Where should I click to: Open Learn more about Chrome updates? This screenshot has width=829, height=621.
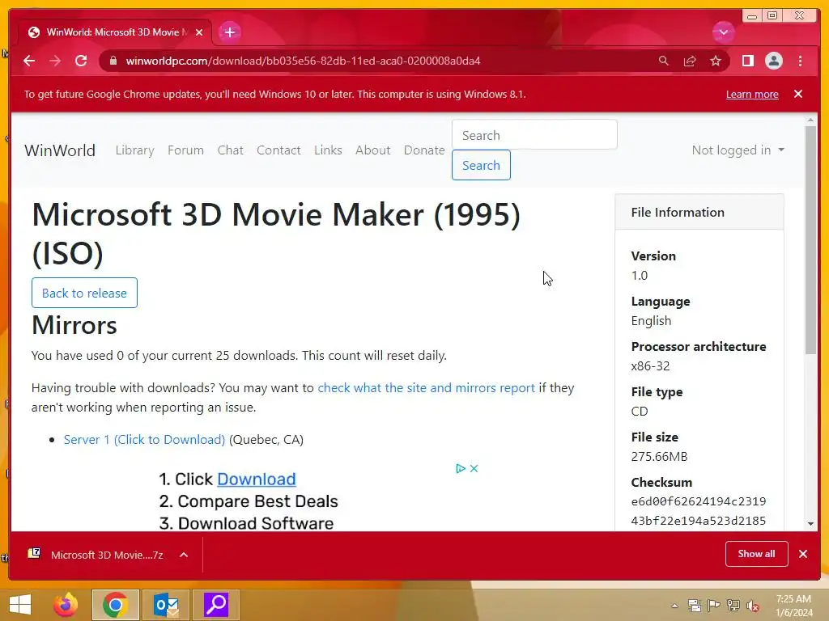(752, 94)
